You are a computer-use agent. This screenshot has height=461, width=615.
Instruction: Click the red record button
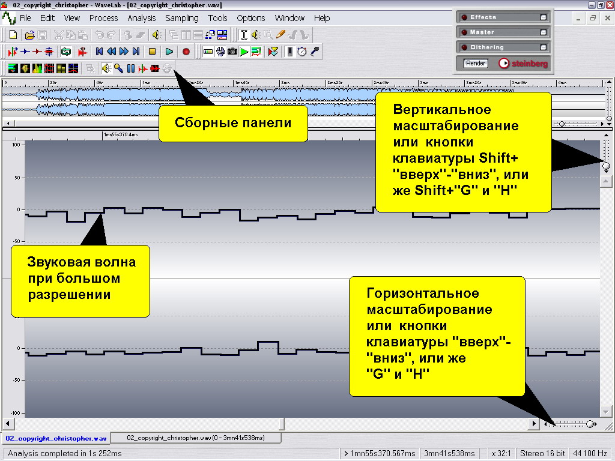[x=186, y=52]
